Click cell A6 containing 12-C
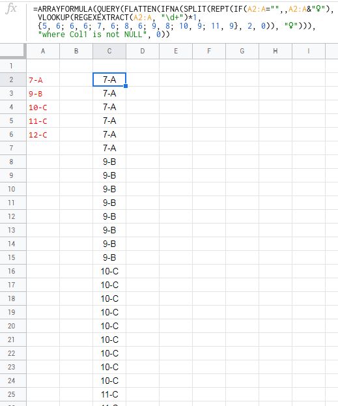 point(43,135)
